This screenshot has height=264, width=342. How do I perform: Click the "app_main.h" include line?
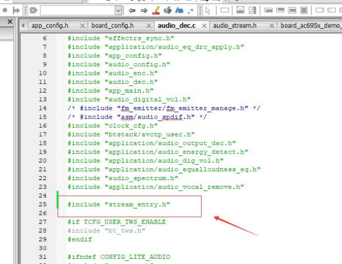coord(110,91)
